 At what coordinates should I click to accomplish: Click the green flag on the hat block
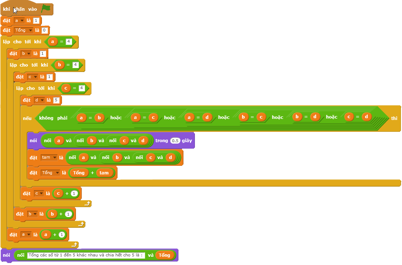(46, 9)
